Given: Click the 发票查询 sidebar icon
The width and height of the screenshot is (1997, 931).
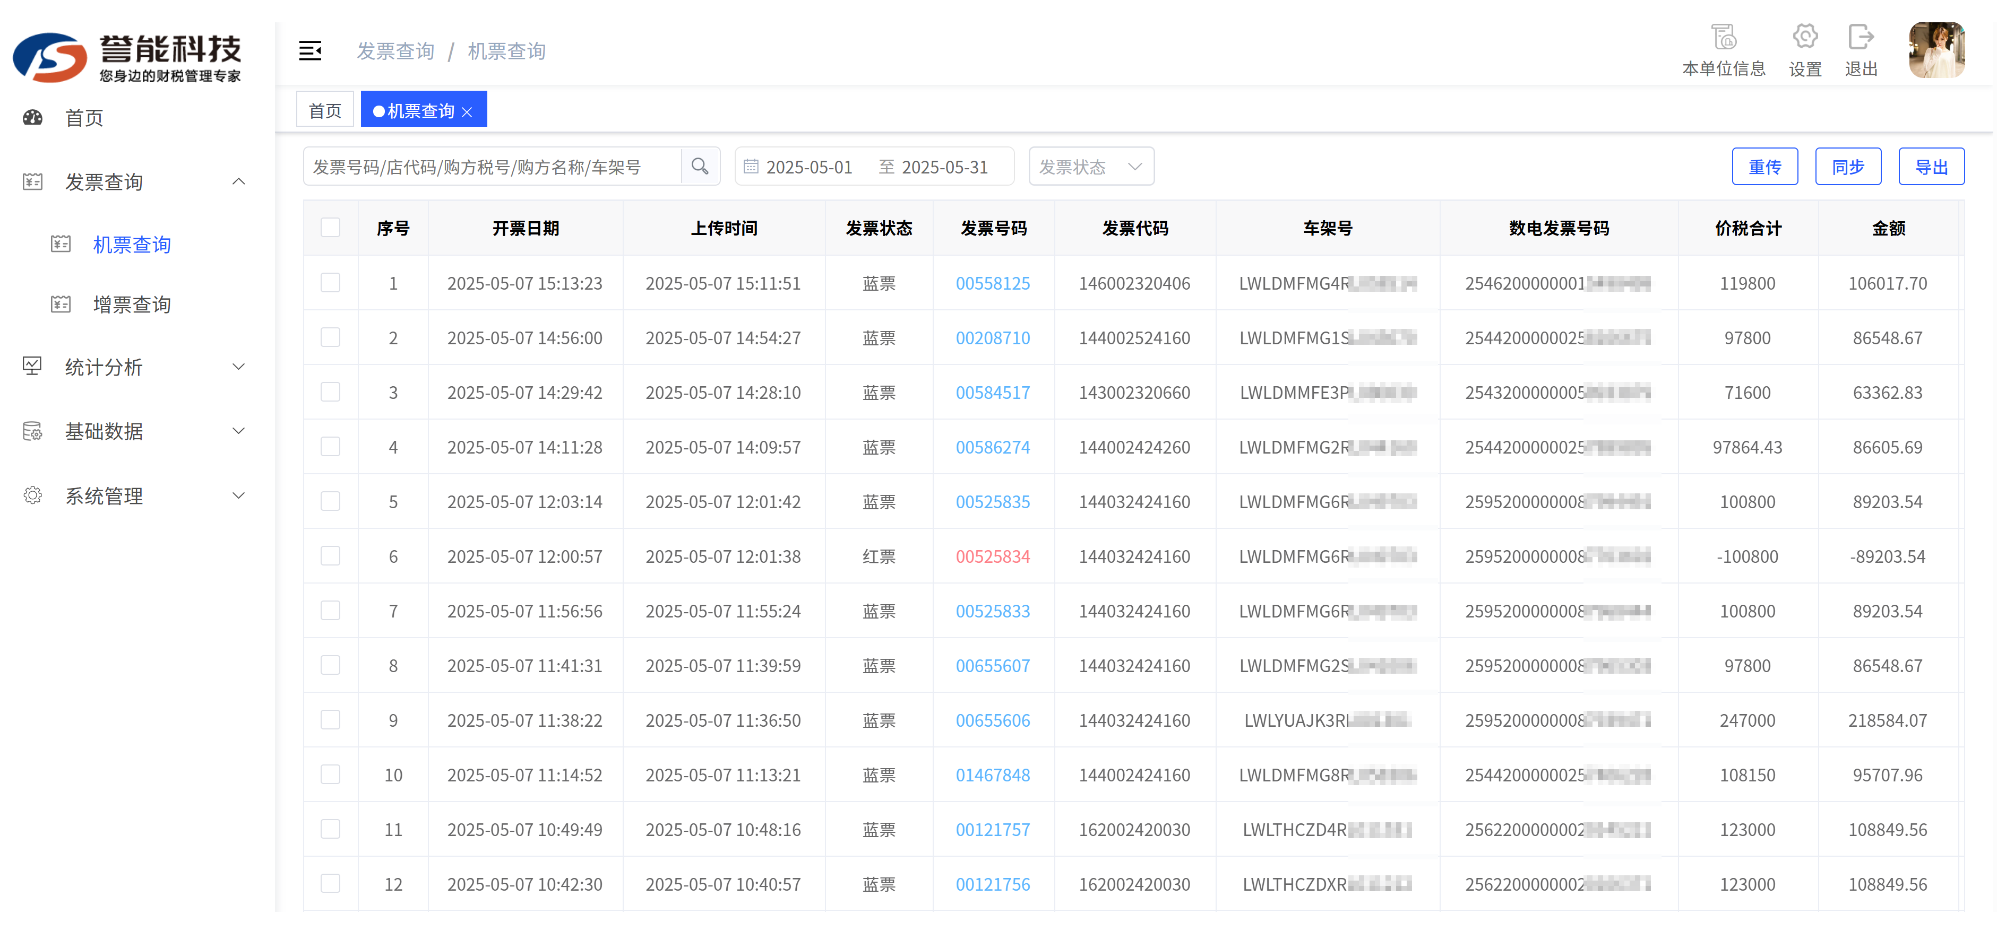Looking at the screenshot, I should 32,182.
